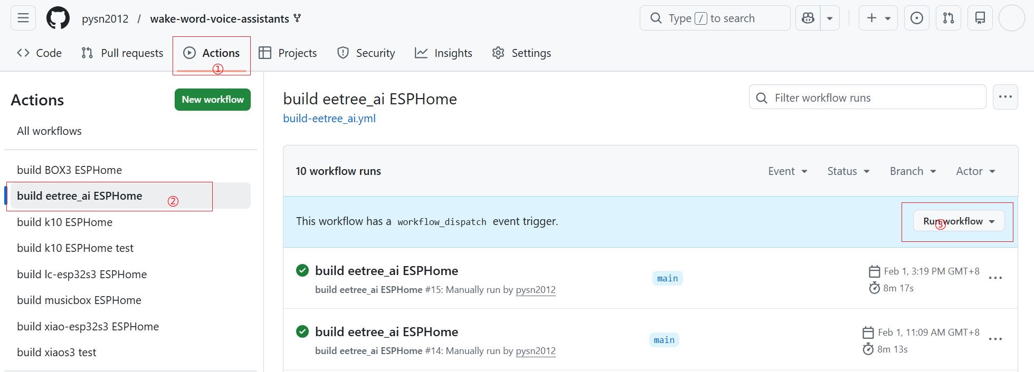
Task: Select build k10 ESPHome workflow
Action: pos(64,222)
